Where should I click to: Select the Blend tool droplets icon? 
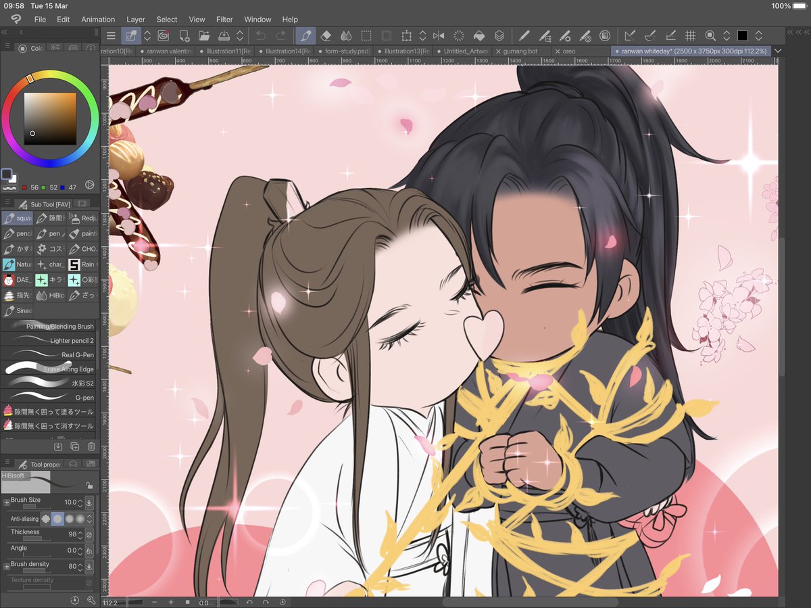click(x=346, y=35)
